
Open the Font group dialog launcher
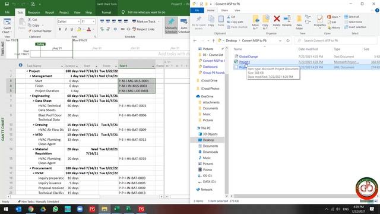(95, 37)
